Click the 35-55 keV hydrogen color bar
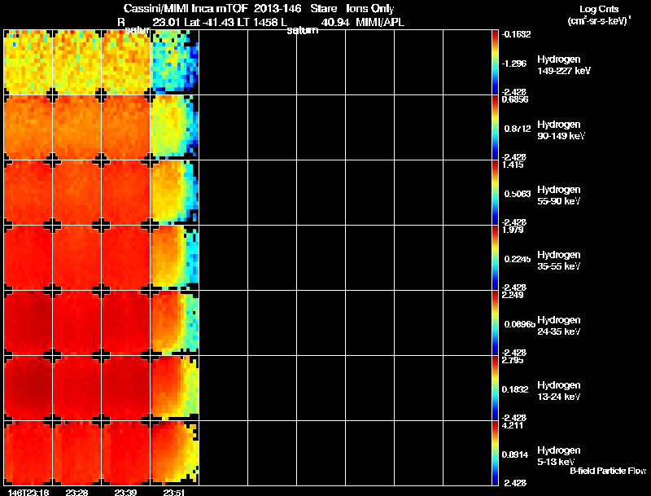Screen dimensions: 651x496 click(x=496, y=258)
